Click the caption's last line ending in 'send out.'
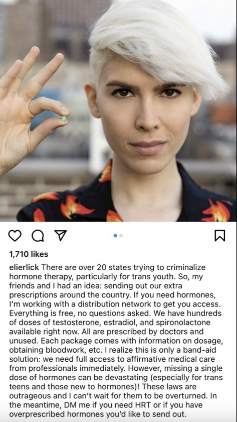Viewport: 237px width, 422px height. tap(98, 414)
